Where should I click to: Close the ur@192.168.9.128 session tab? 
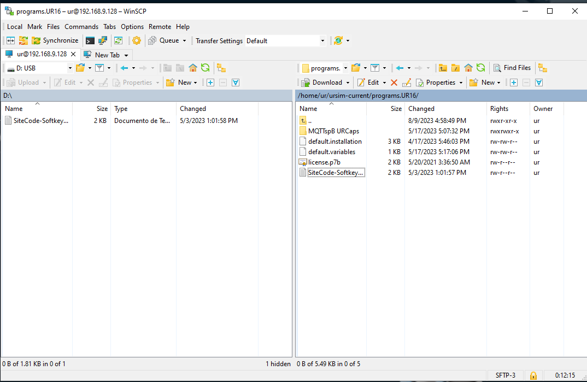[x=73, y=54]
